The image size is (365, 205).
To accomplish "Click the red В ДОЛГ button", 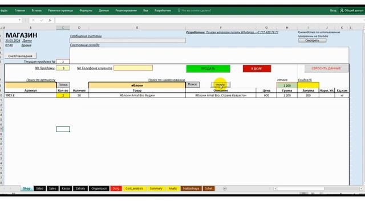I will pos(257,68).
